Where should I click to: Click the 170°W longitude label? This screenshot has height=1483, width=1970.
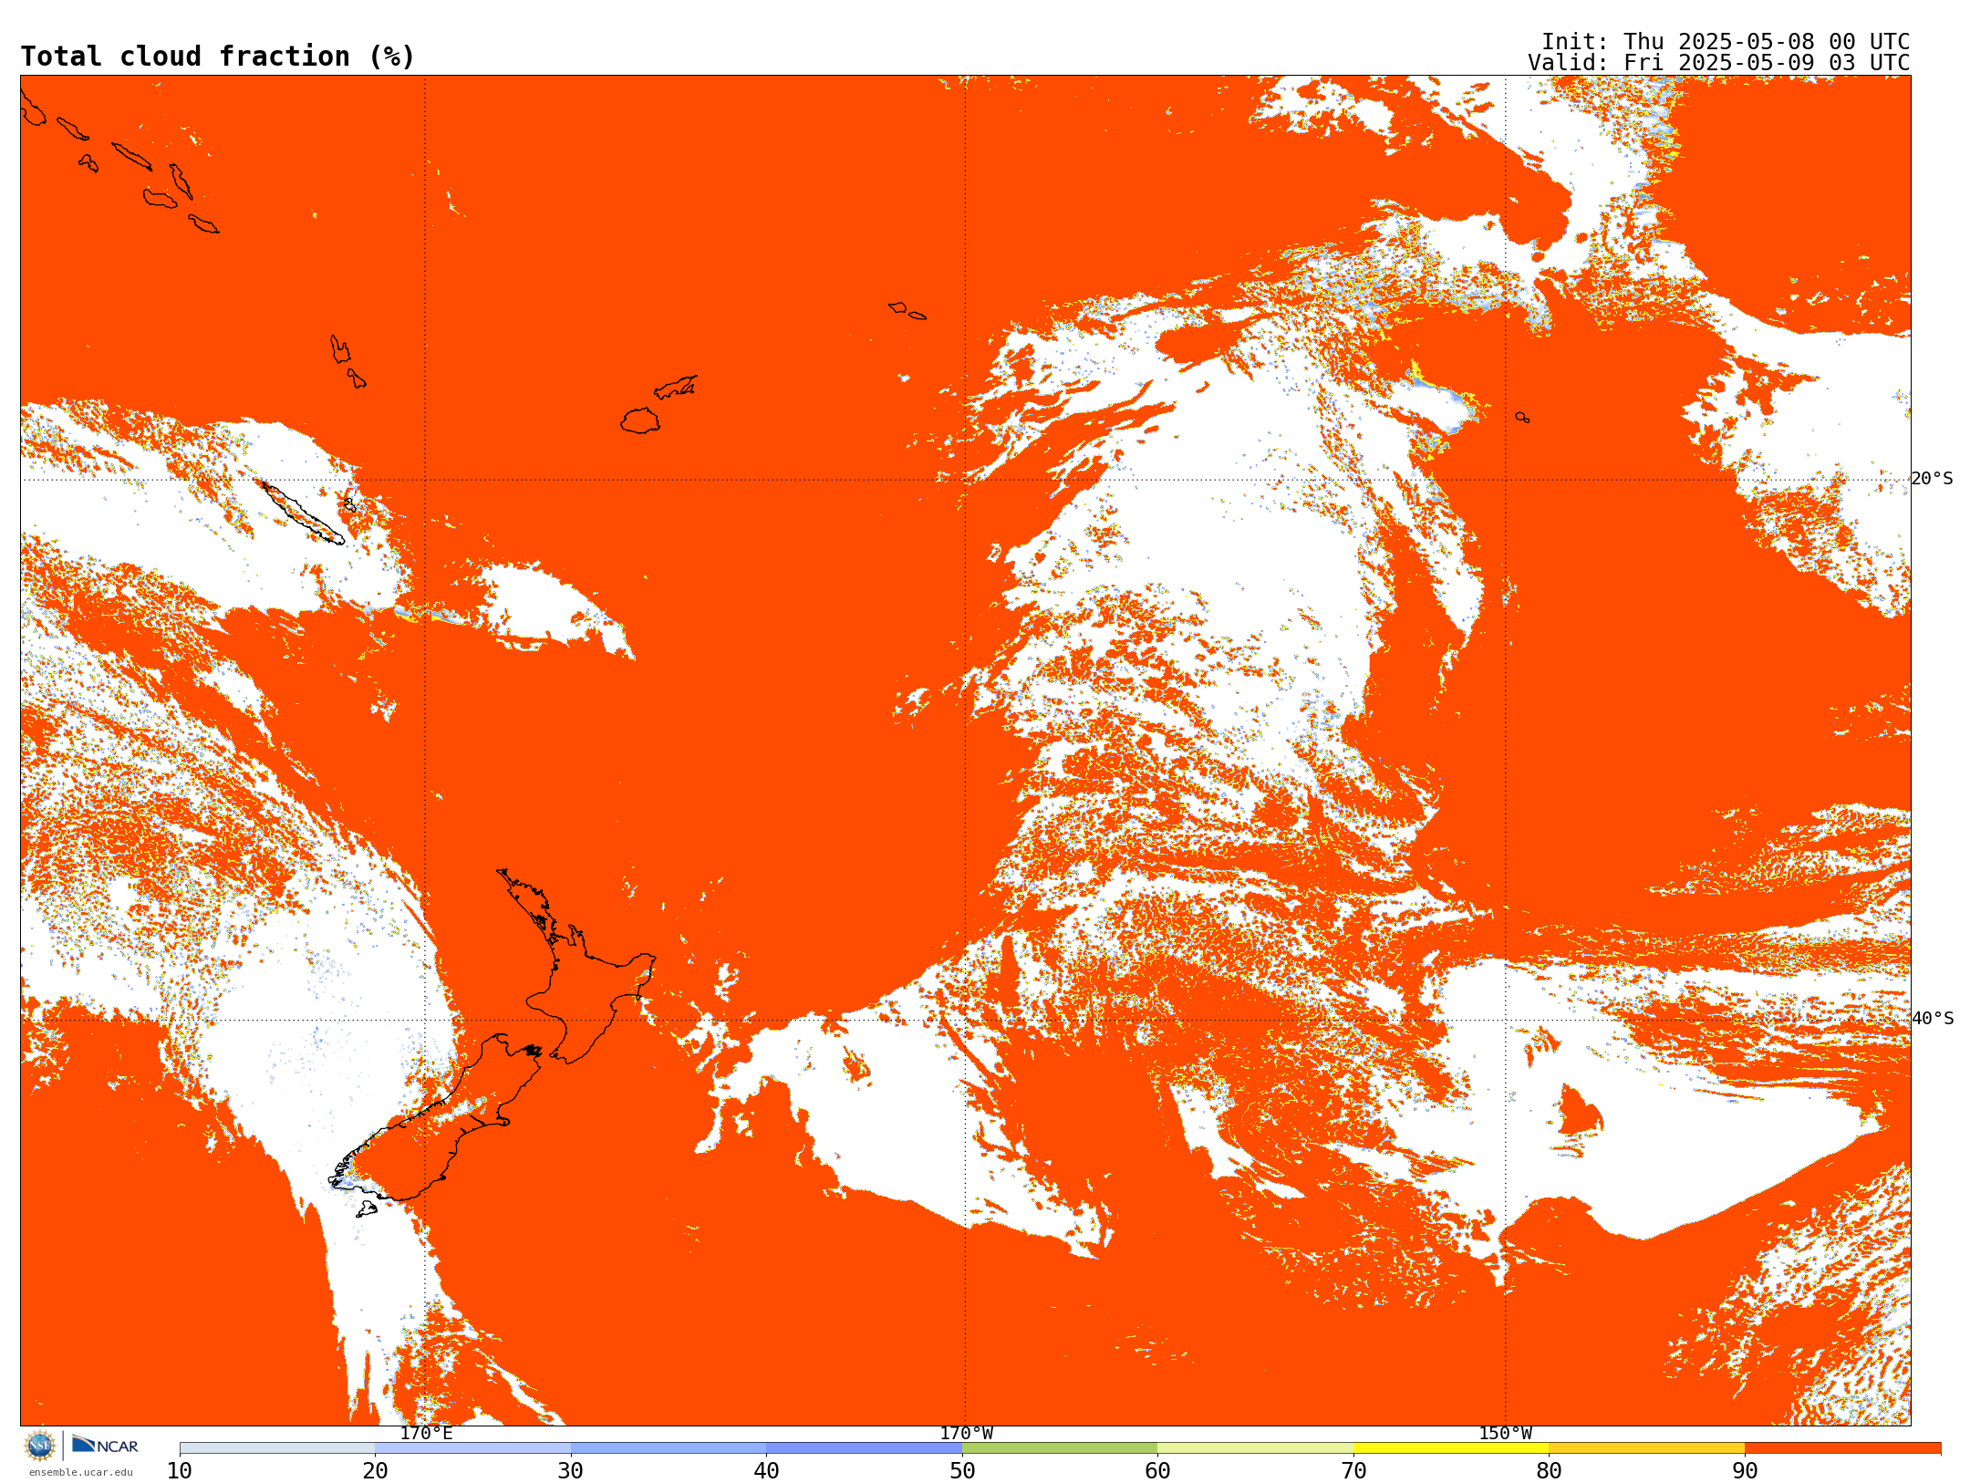tap(966, 1433)
